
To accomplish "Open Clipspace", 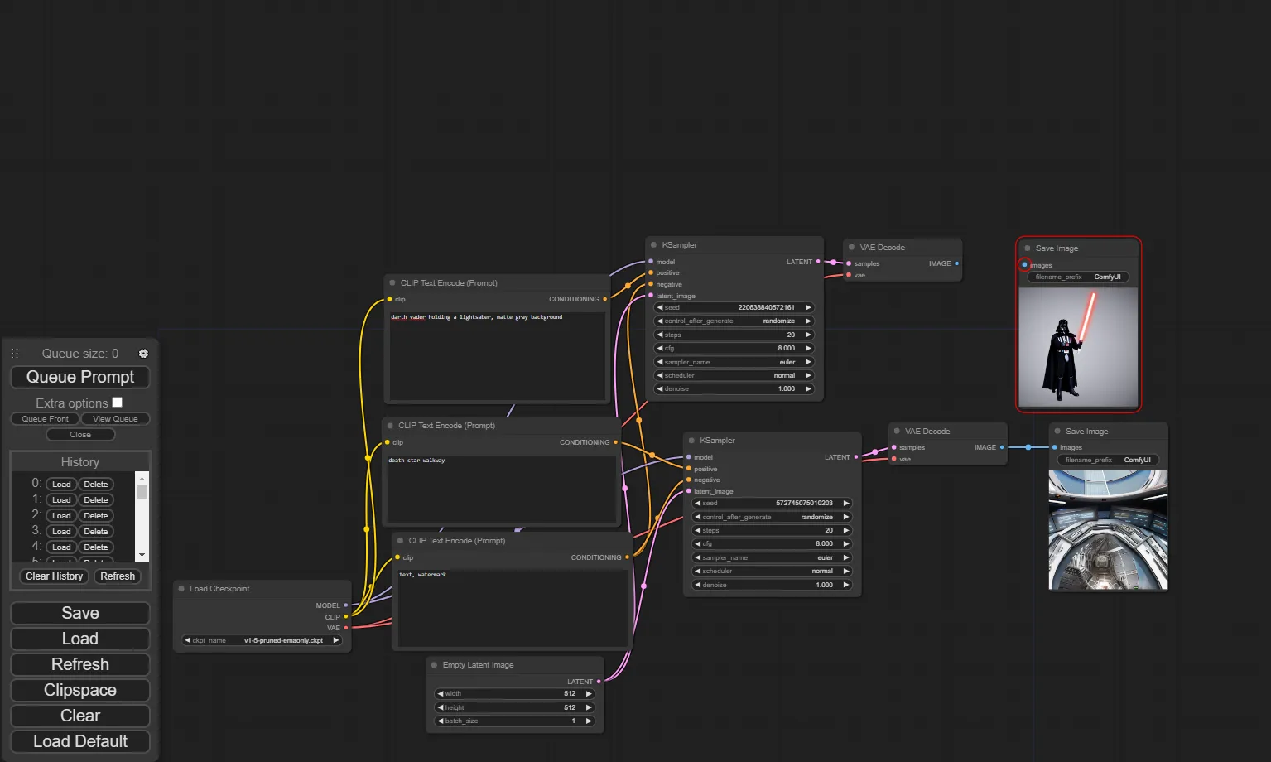I will pyautogui.click(x=80, y=690).
